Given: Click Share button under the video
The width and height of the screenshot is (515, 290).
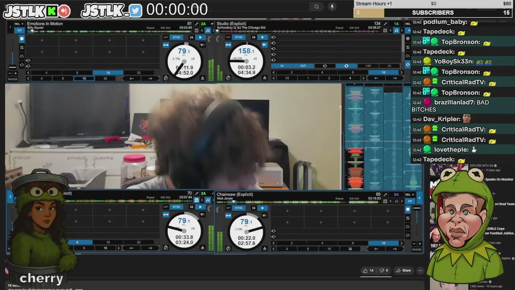Looking at the screenshot, I should (403, 270).
